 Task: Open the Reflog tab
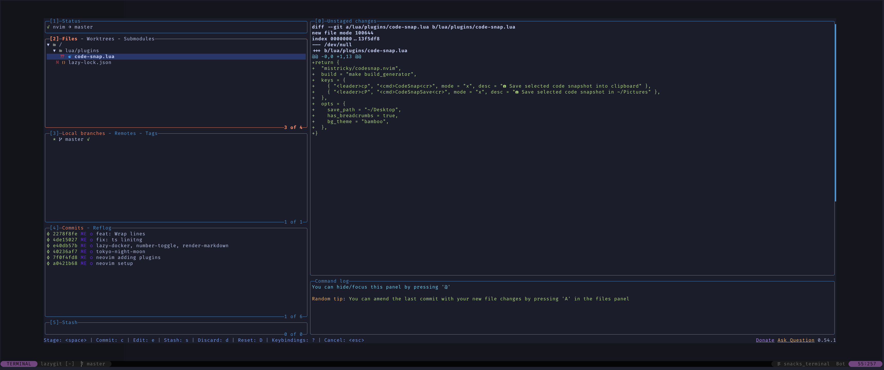[102, 228]
